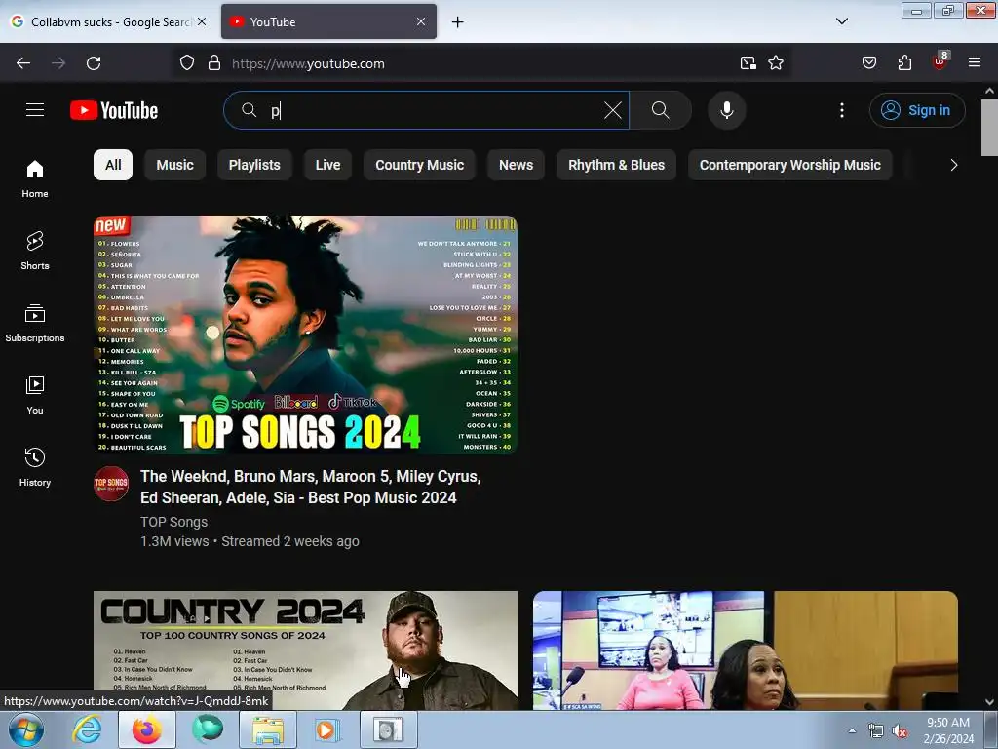
Task: Click the browser forward arrow
Action: (x=58, y=63)
